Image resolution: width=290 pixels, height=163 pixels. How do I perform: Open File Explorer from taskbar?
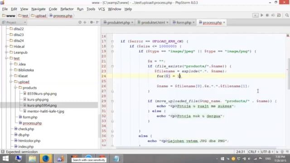click(32, 159)
